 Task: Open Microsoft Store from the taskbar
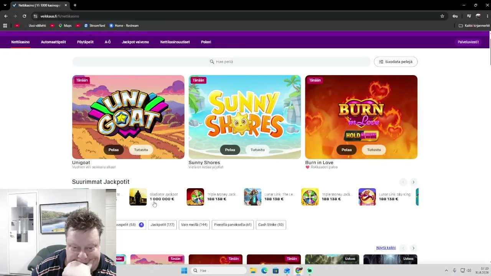(x=275, y=271)
